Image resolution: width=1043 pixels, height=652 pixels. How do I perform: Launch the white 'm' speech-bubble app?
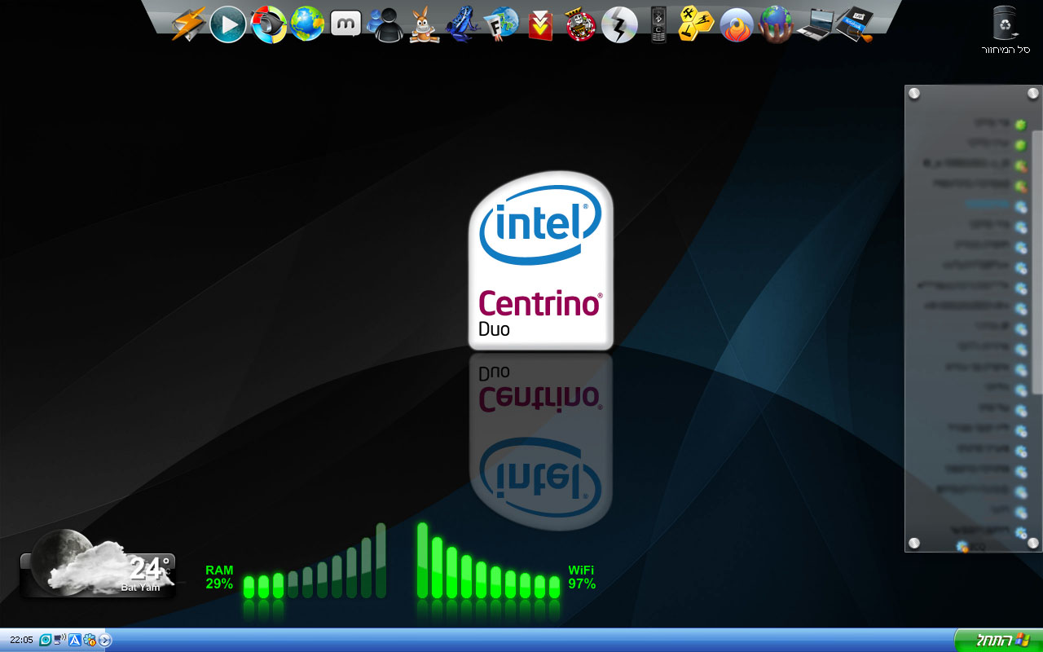tap(345, 24)
